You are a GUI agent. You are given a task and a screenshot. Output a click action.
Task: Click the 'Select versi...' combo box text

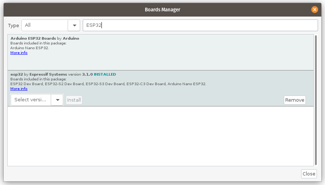click(x=31, y=100)
